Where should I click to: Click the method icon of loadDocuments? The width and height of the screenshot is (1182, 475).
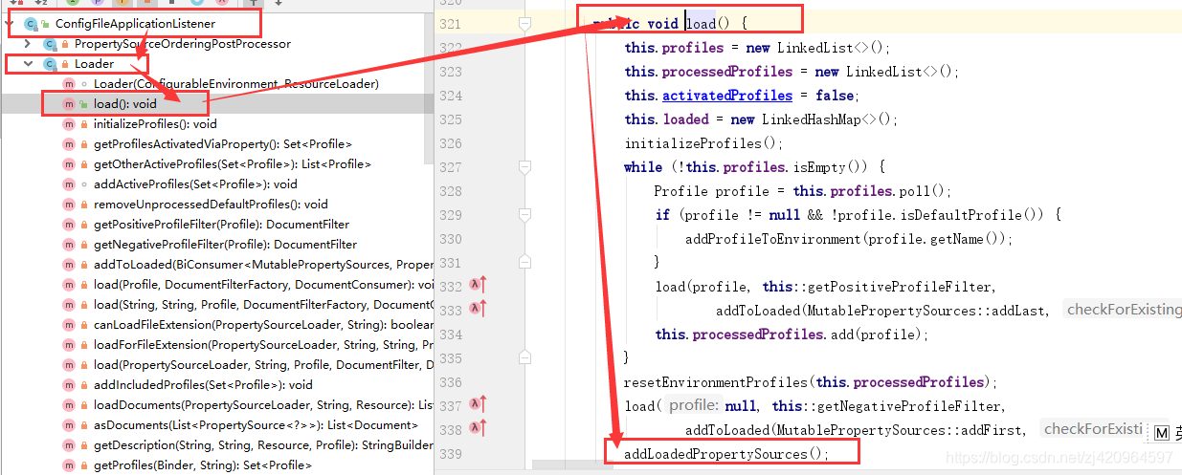click(69, 404)
